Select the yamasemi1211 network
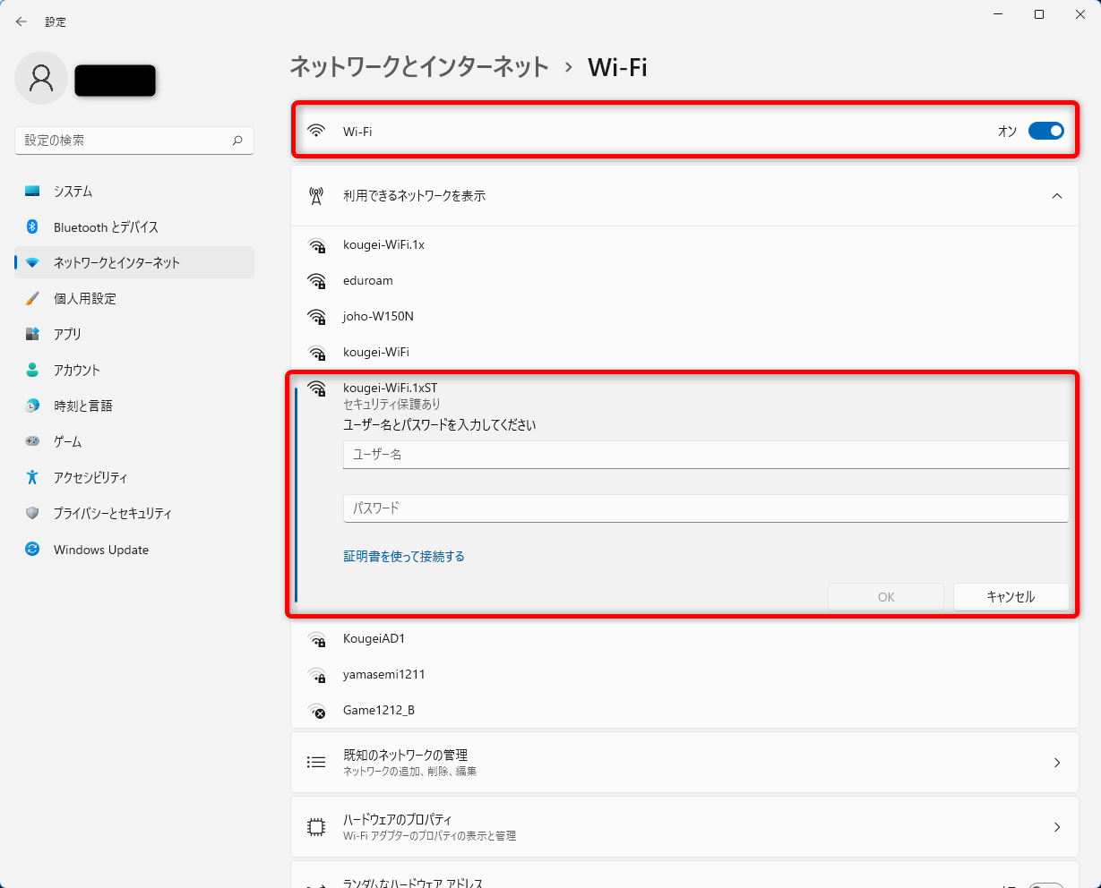The image size is (1101, 888). click(684, 675)
